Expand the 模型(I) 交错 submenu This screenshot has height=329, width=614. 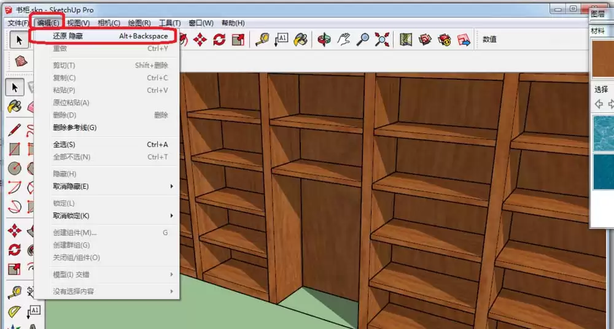[106, 274]
